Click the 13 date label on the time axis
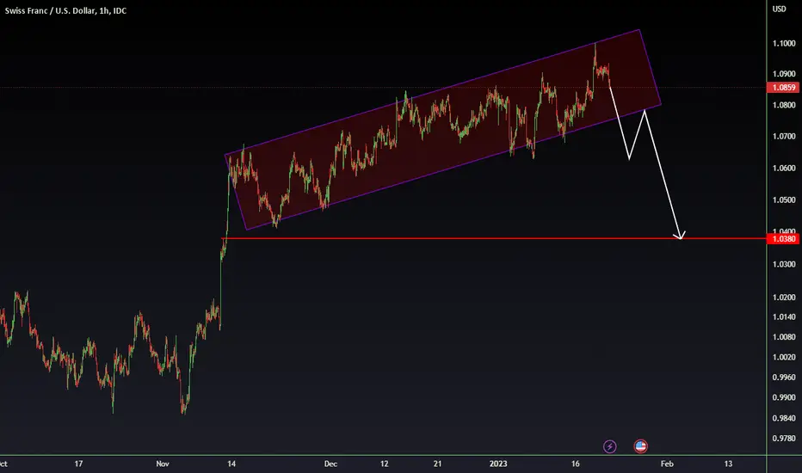This screenshot has width=802, height=473. (x=728, y=464)
